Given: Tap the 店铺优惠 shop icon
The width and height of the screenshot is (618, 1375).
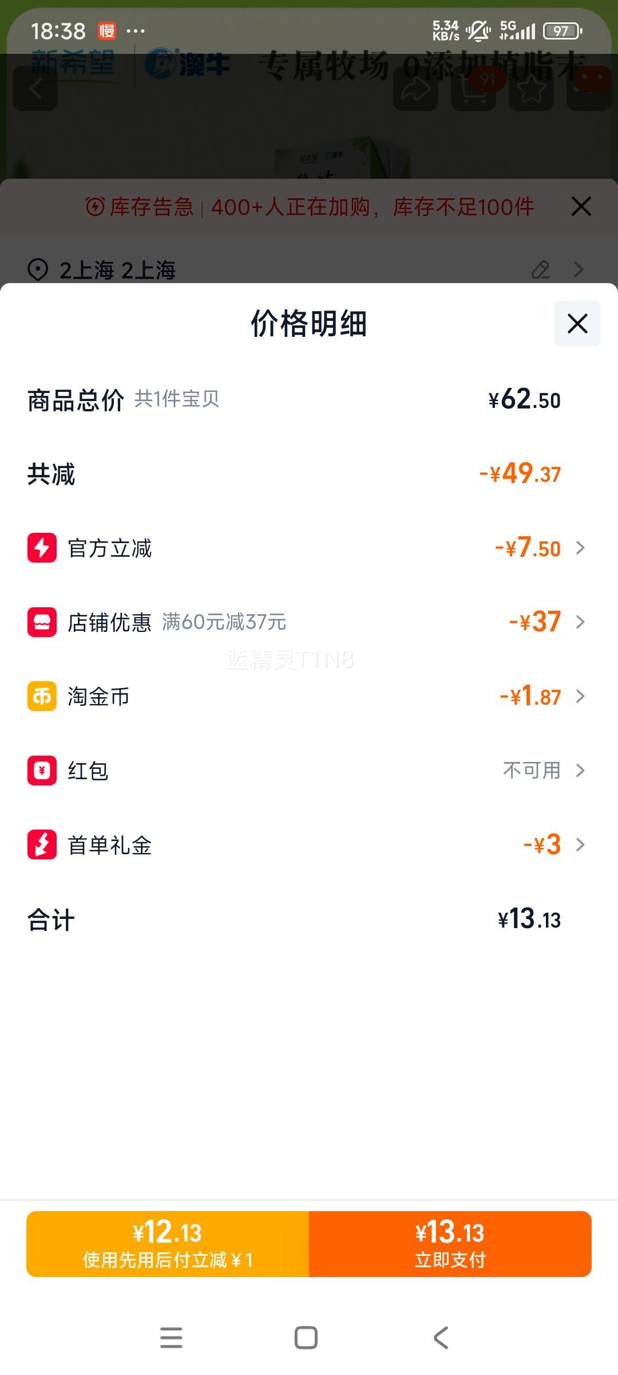Looking at the screenshot, I should (x=42, y=622).
